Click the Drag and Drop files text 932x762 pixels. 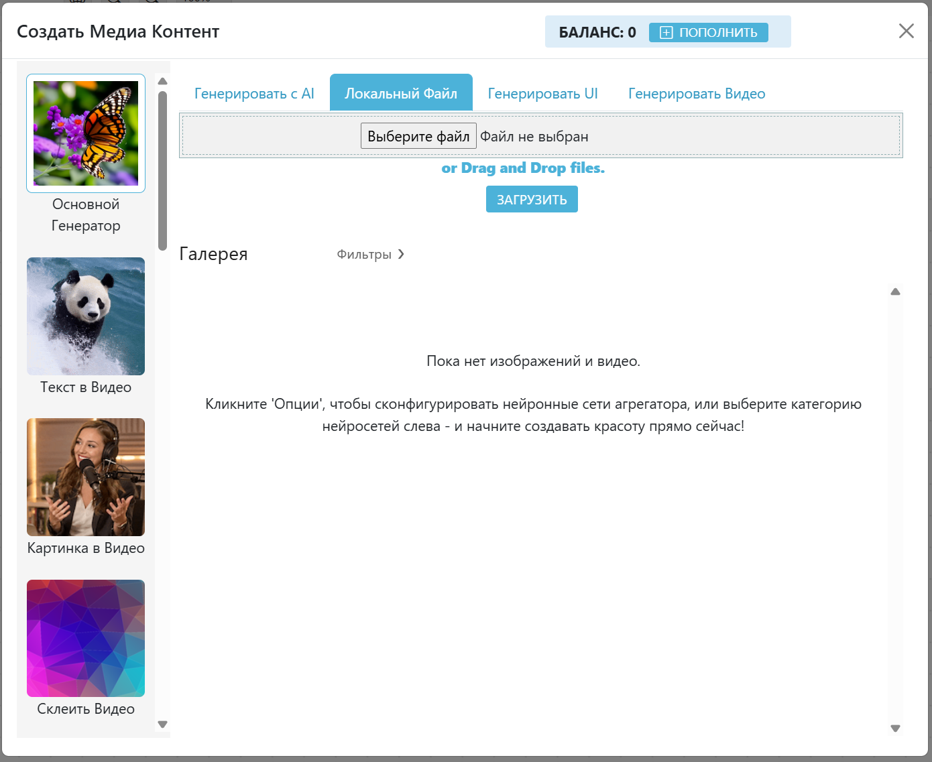click(x=523, y=168)
